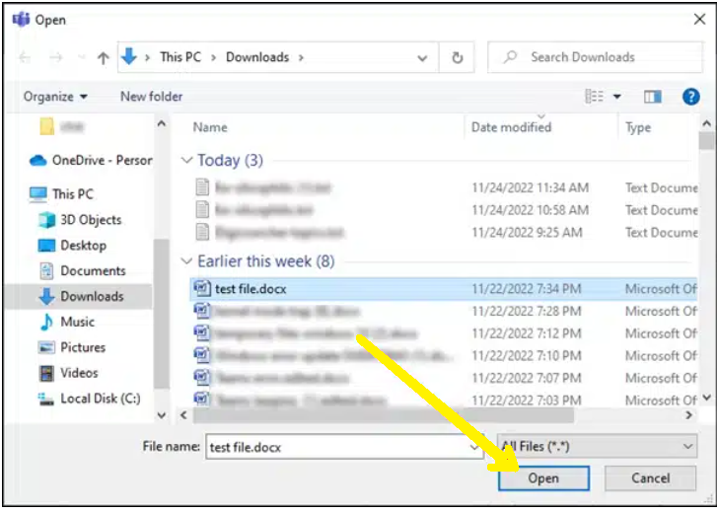The width and height of the screenshot is (717, 512).
Task: Collapse the Today (3) group
Action: (x=187, y=160)
